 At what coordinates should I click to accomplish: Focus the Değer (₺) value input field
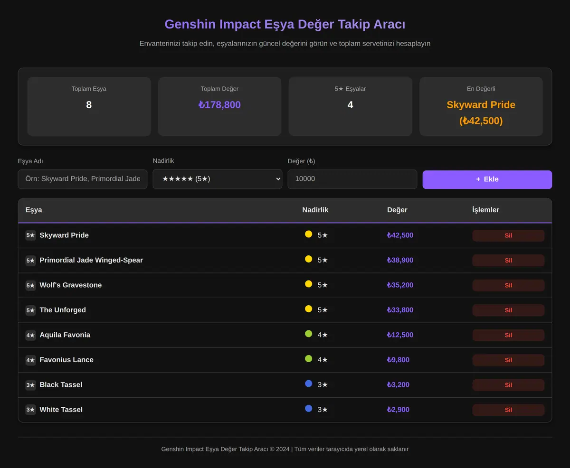352,179
